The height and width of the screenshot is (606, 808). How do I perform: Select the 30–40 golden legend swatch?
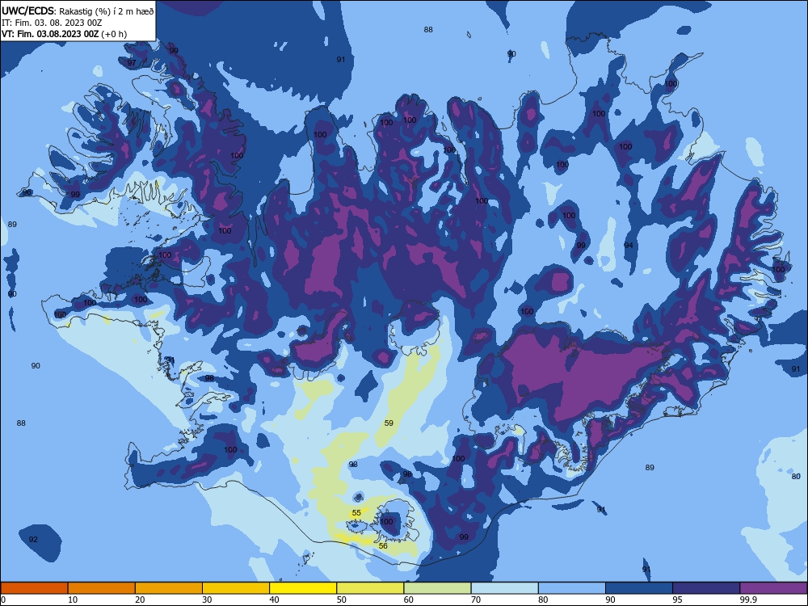click(236, 588)
